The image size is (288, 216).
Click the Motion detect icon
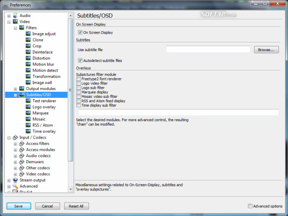pos(28,70)
